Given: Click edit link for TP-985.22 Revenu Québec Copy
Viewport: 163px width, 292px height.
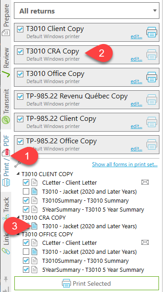Looking at the screenshot, I should click(137, 104).
